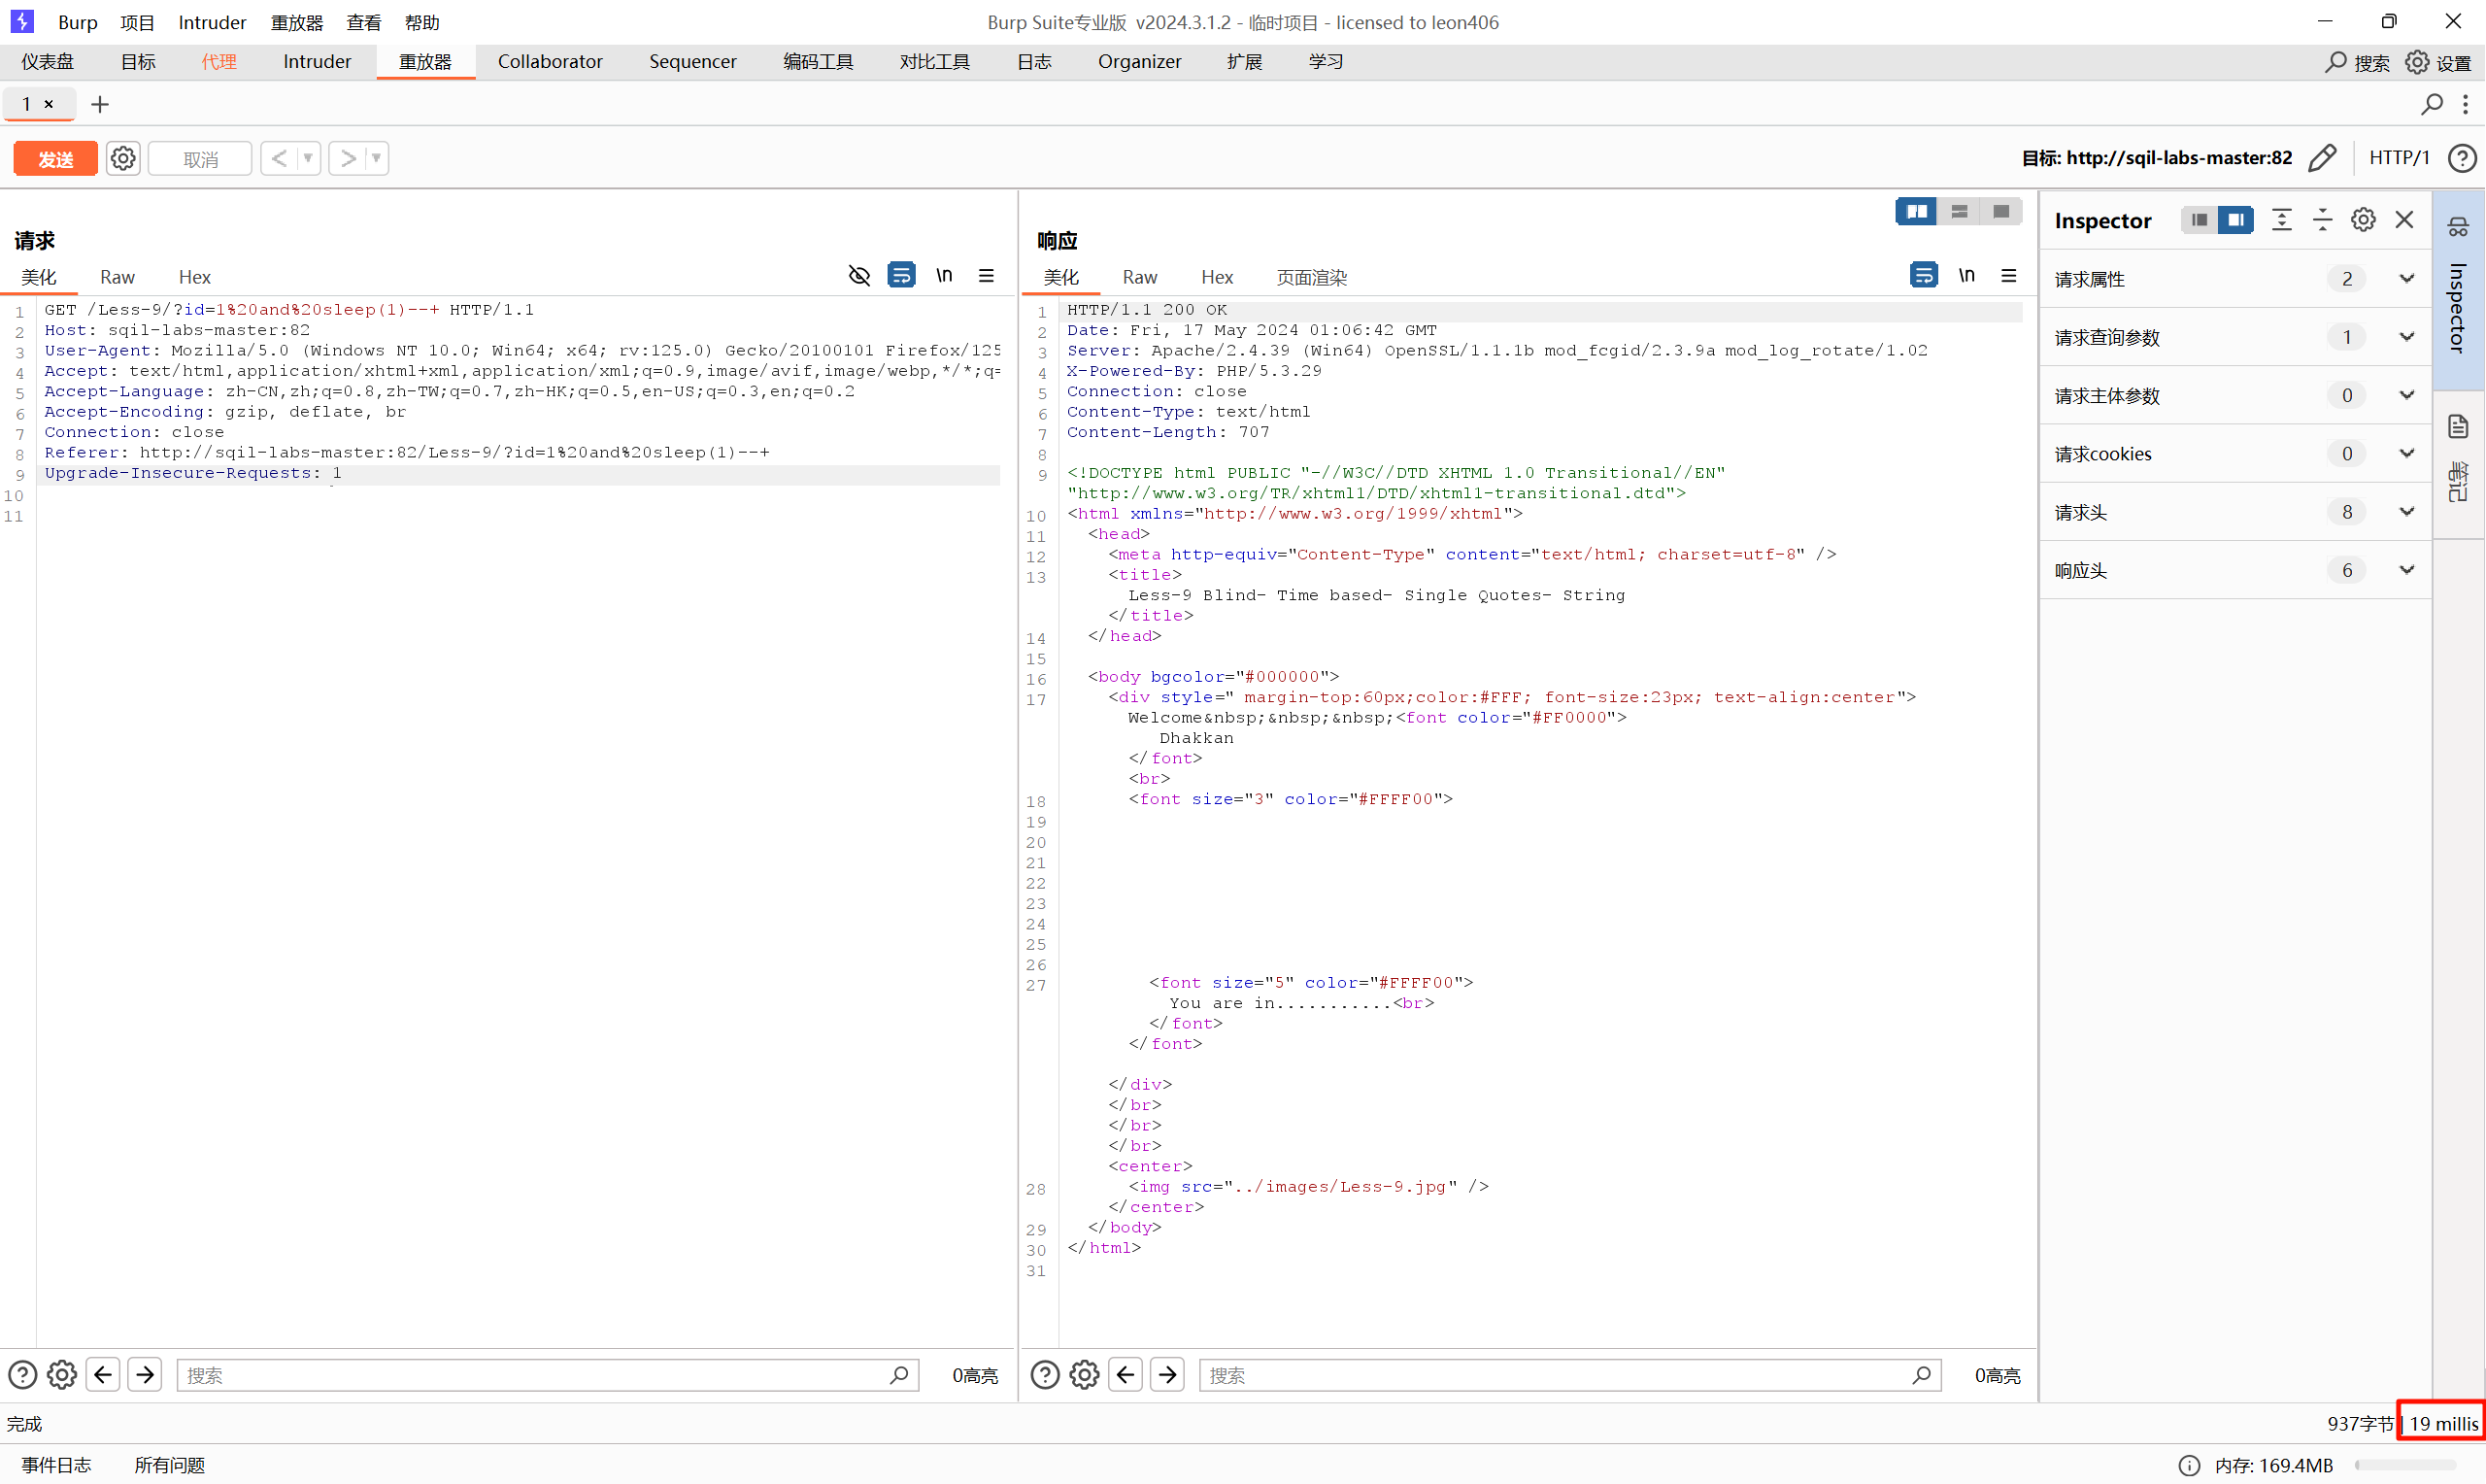Jump to previous request search match
Image resolution: width=2486 pixels, height=1484 pixels.
[103, 1375]
